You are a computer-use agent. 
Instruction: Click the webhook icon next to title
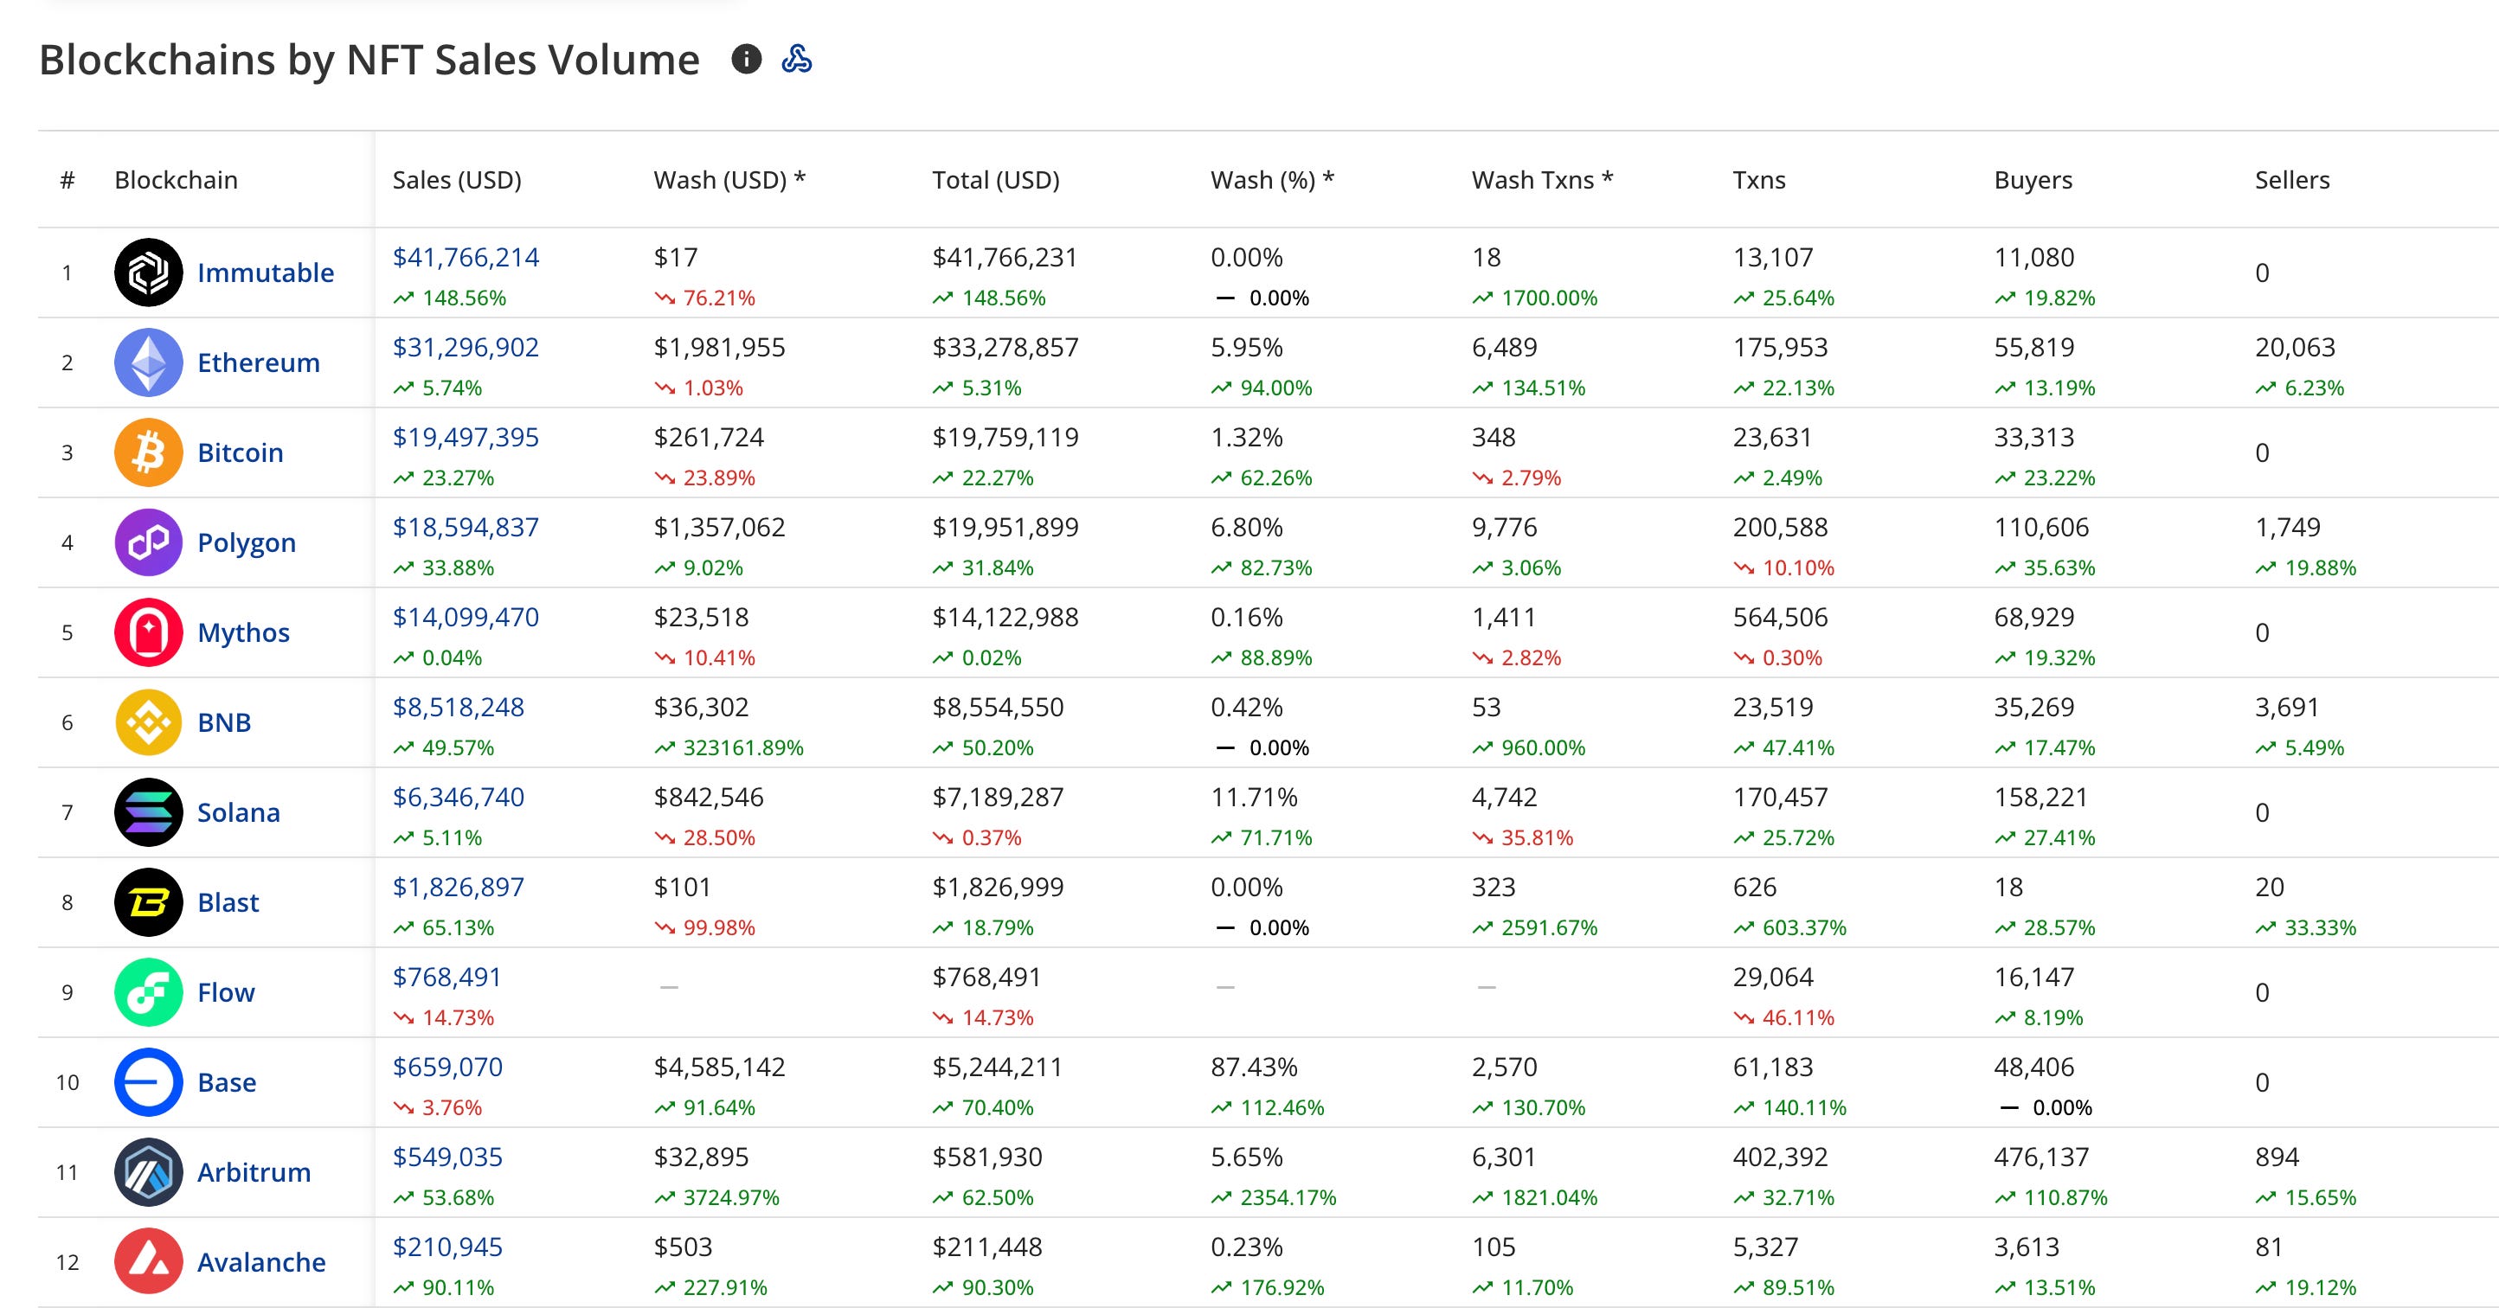796,59
